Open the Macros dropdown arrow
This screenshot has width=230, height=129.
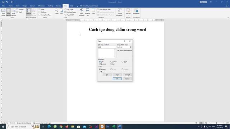click(x=128, y=15)
